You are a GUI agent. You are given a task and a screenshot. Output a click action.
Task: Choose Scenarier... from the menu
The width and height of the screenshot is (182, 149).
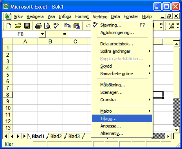[122, 92]
